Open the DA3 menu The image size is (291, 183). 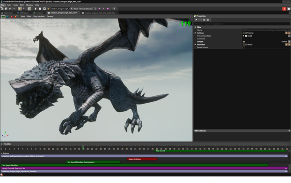click(x=22, y=5)
